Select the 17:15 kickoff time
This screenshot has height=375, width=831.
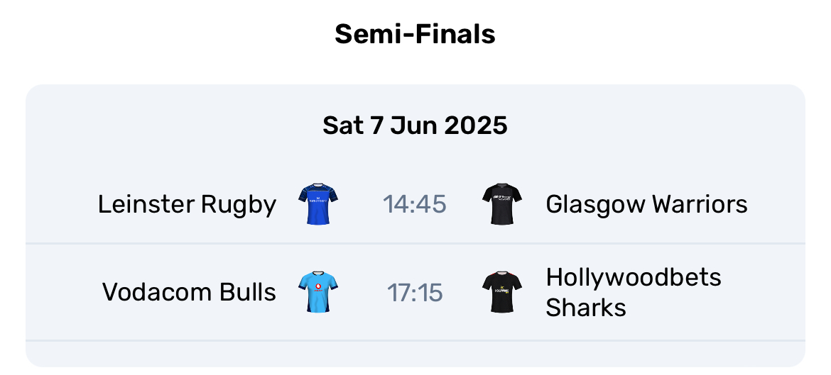[415, 293]
